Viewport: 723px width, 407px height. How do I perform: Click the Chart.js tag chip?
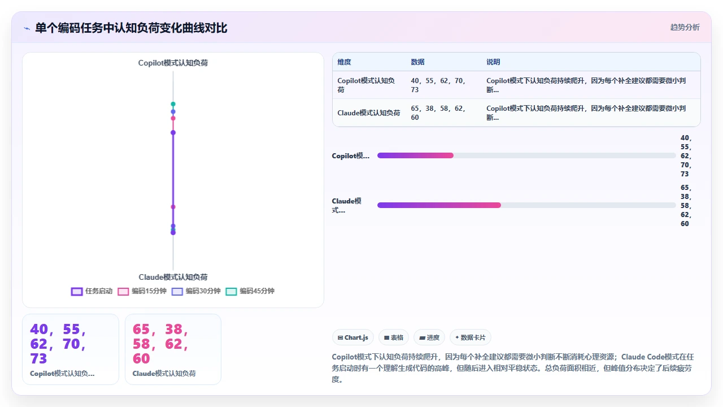tap(353, 337)
